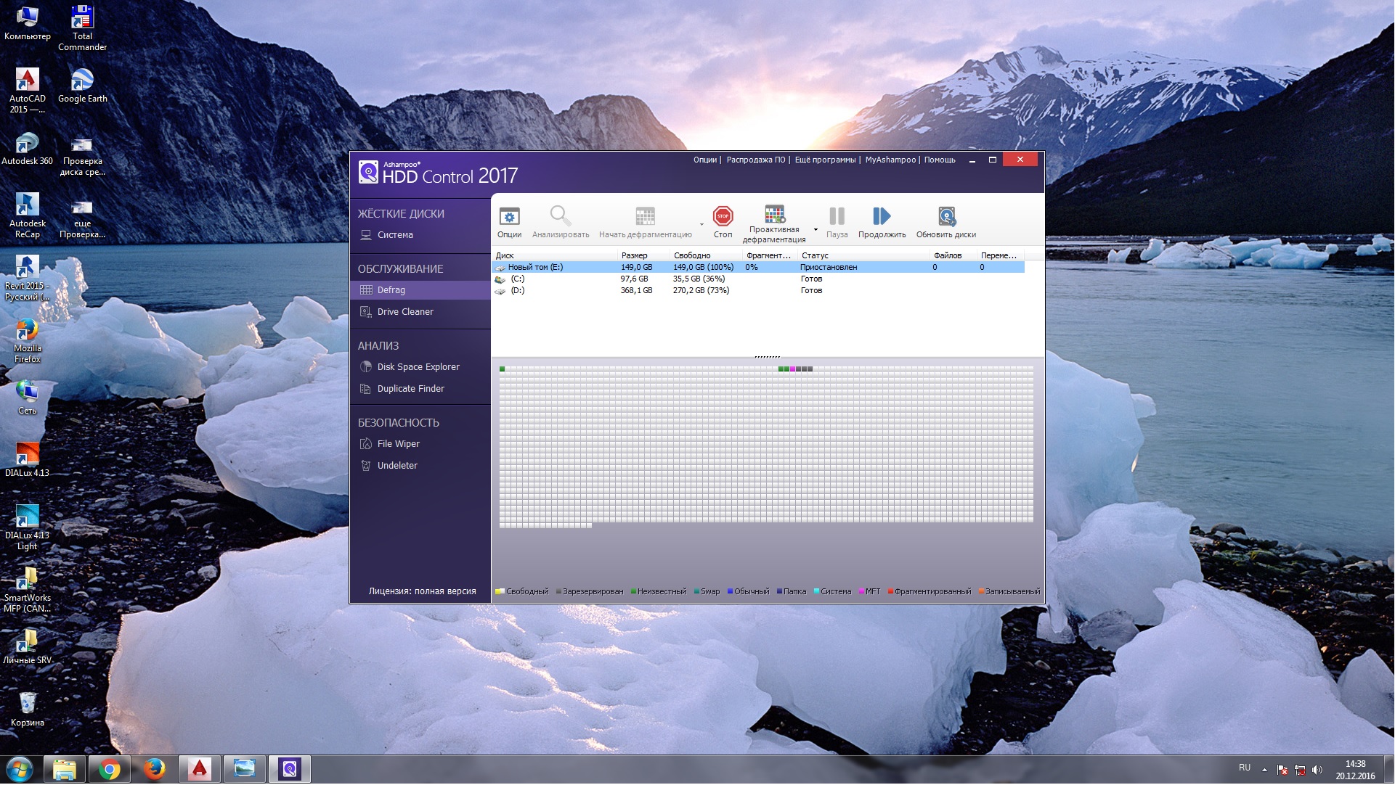Open the Помощь menu in the title bar
1395x785 pixels.
940,160
